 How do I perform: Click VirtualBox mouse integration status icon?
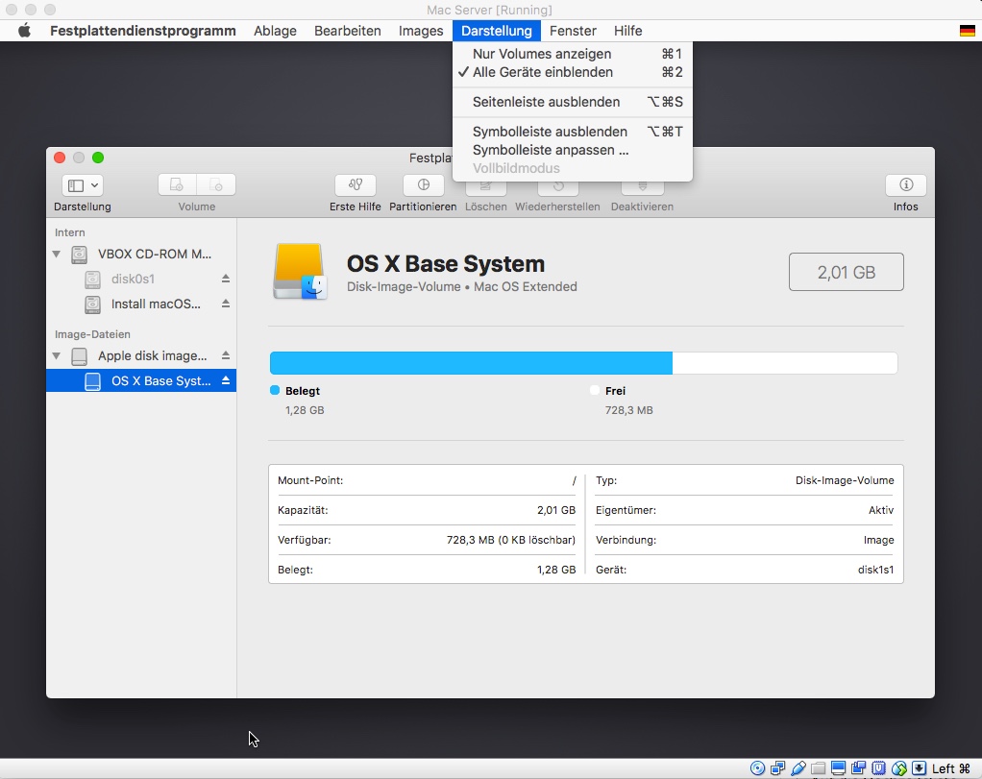click(898, 768)
